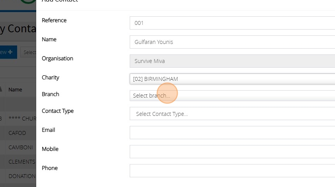This screenshot has width=335, height=187.
Task: Click the Name field with Gulfaran Younis
Action: (x=232, y=42)
